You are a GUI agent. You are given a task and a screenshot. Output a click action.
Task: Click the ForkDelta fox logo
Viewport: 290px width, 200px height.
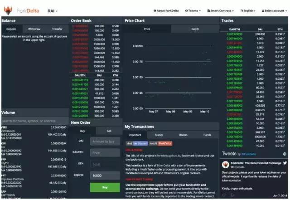[x=8, y=10]
